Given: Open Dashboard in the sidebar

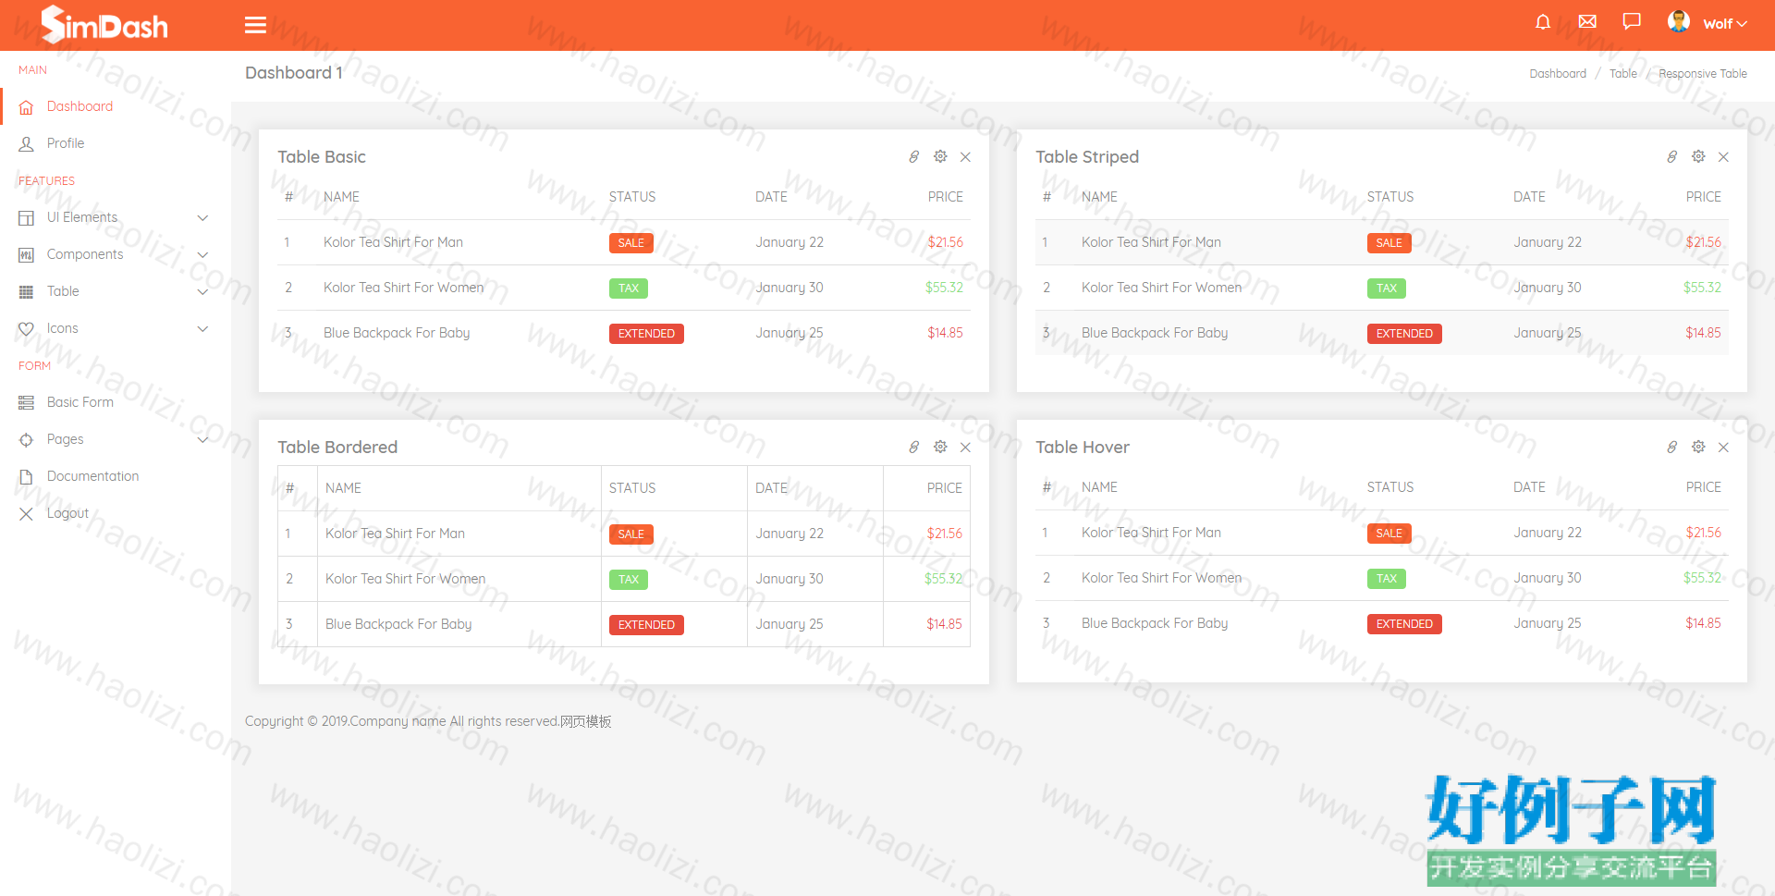Looking at the screenshot, I should [x=80, y=106].
